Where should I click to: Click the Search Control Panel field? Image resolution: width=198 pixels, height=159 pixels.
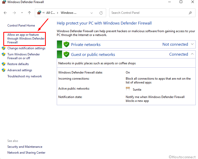[x=152, y=13]
